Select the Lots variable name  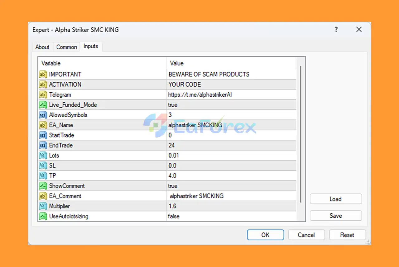point(54,155)
